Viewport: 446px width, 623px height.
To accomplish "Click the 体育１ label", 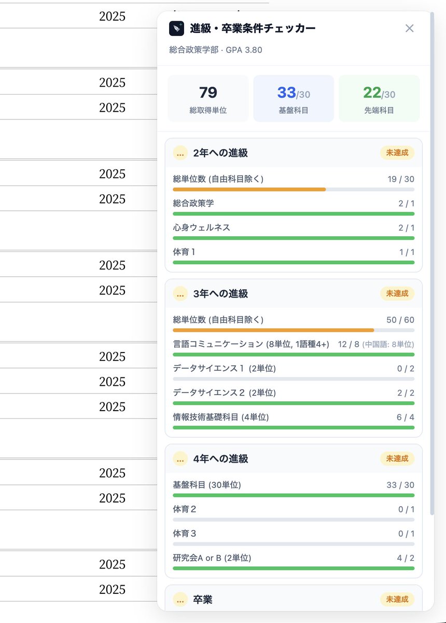I will tap(184, 252).
